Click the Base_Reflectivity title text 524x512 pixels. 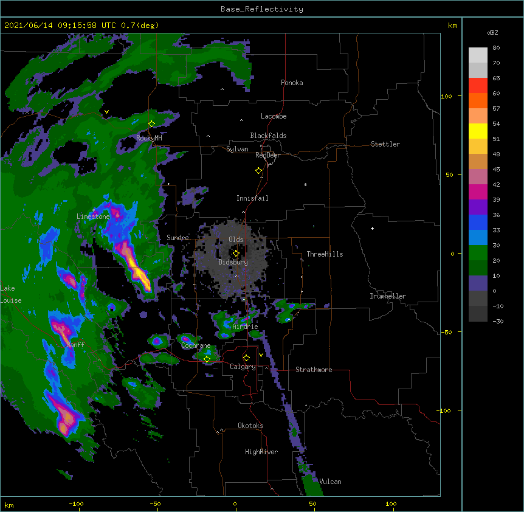click(x=262, y=9)
